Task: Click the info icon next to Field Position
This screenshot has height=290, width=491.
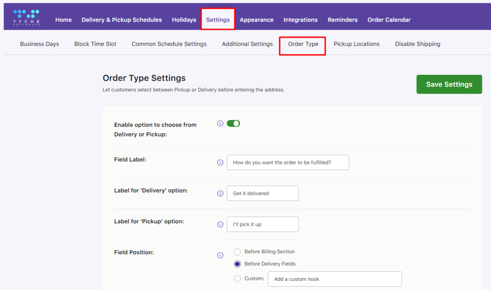Action: pos(220,255)
